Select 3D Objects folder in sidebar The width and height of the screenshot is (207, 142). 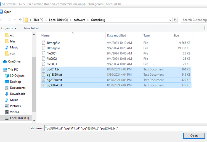[17, 76]
